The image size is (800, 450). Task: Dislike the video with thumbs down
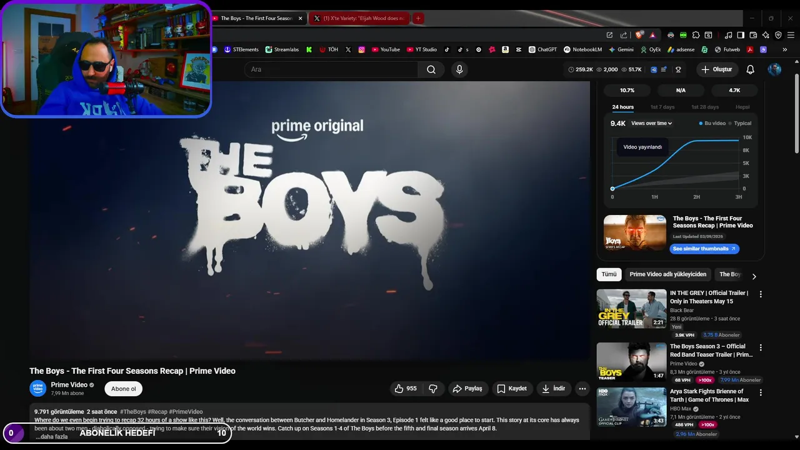433,389
